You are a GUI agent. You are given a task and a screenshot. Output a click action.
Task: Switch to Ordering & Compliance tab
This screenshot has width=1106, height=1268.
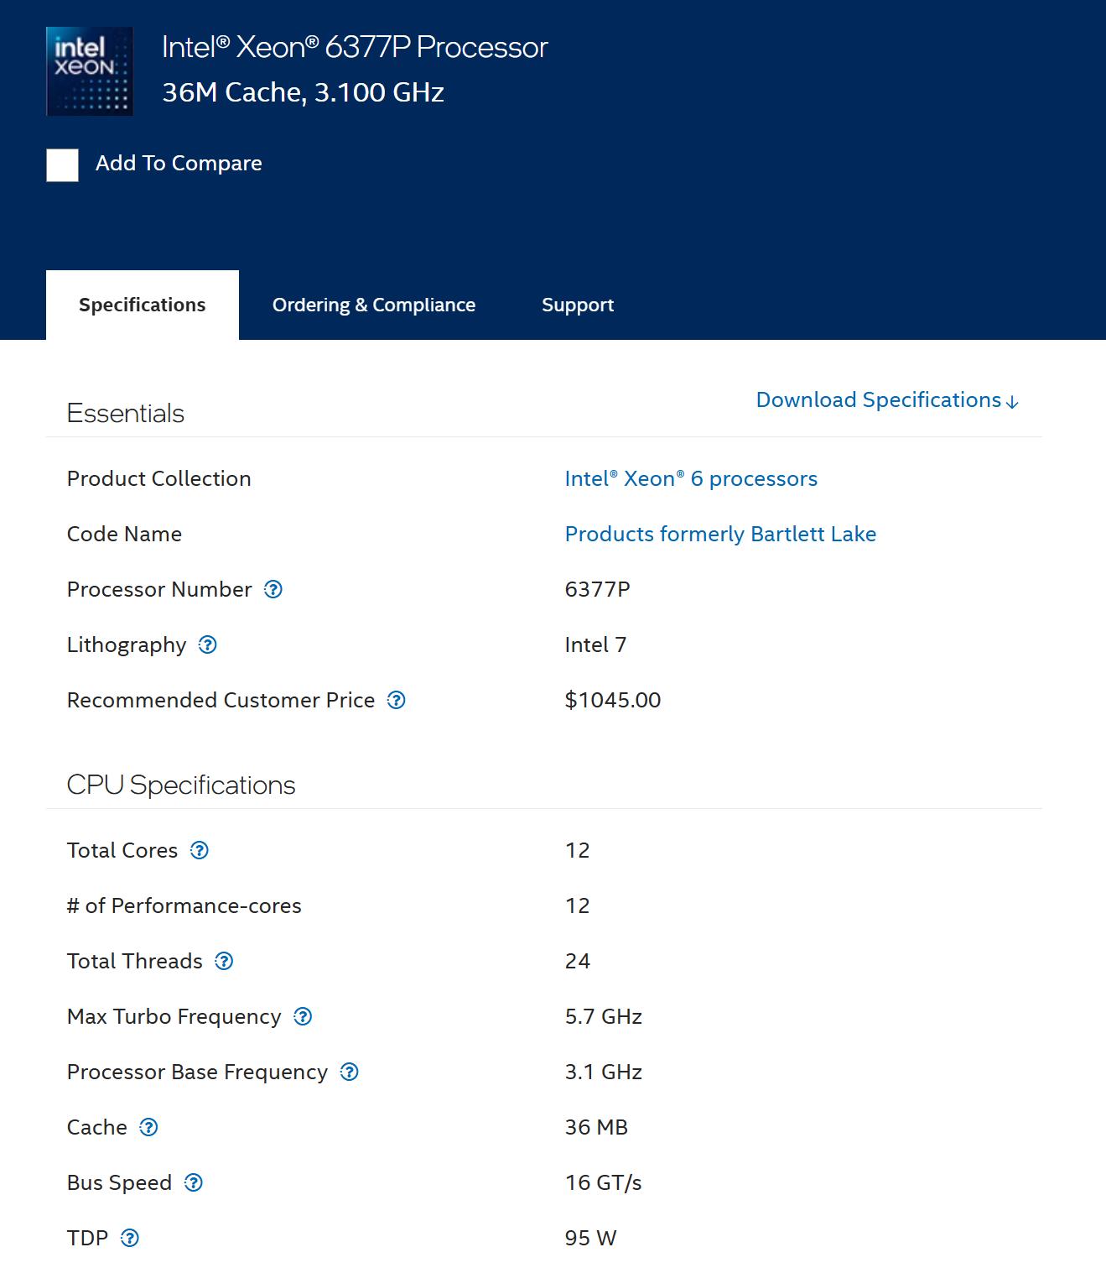point(374,305)
